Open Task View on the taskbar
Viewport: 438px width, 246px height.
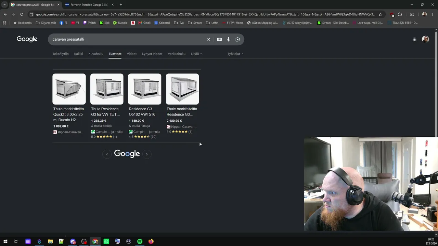[x=16, y=242]
